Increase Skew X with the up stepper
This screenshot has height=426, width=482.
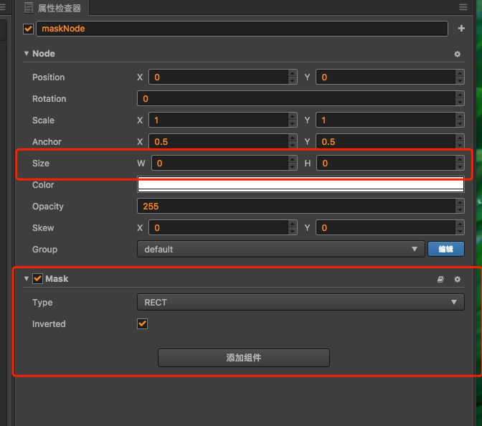(x=293, y=224)
